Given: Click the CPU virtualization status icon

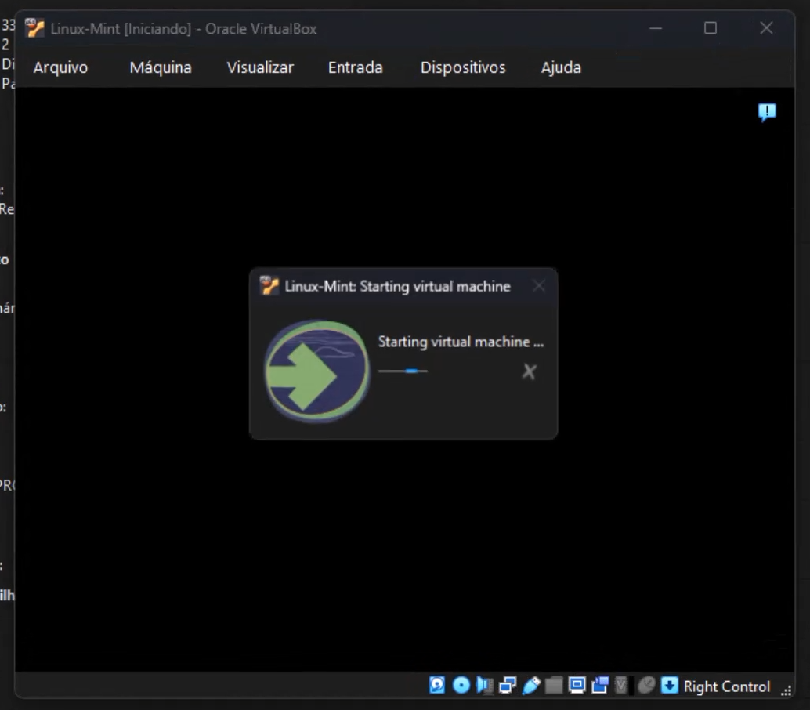Looking at the screenshot, I should pyautogui.click(x=621, y=685).
